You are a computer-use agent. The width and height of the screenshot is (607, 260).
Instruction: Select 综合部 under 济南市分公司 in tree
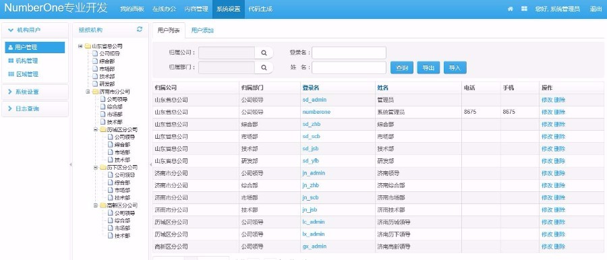click(115, 107)
